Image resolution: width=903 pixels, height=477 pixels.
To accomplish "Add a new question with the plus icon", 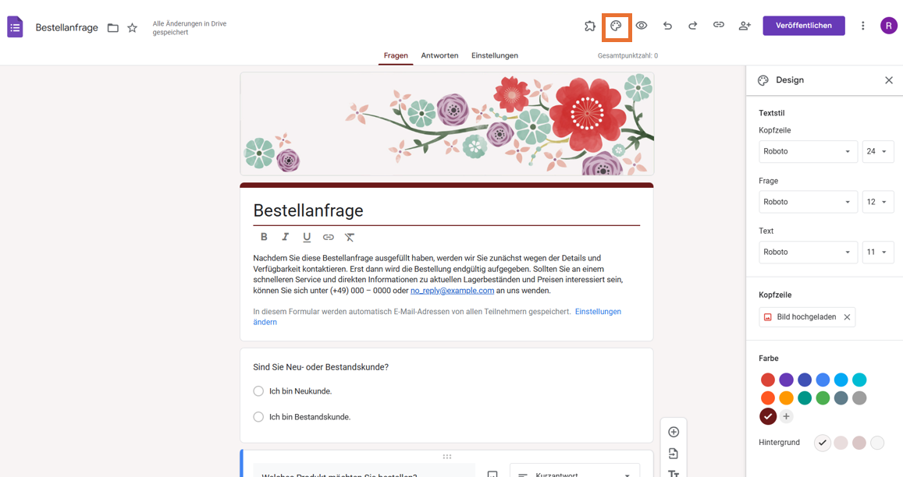I will point(674,431).
